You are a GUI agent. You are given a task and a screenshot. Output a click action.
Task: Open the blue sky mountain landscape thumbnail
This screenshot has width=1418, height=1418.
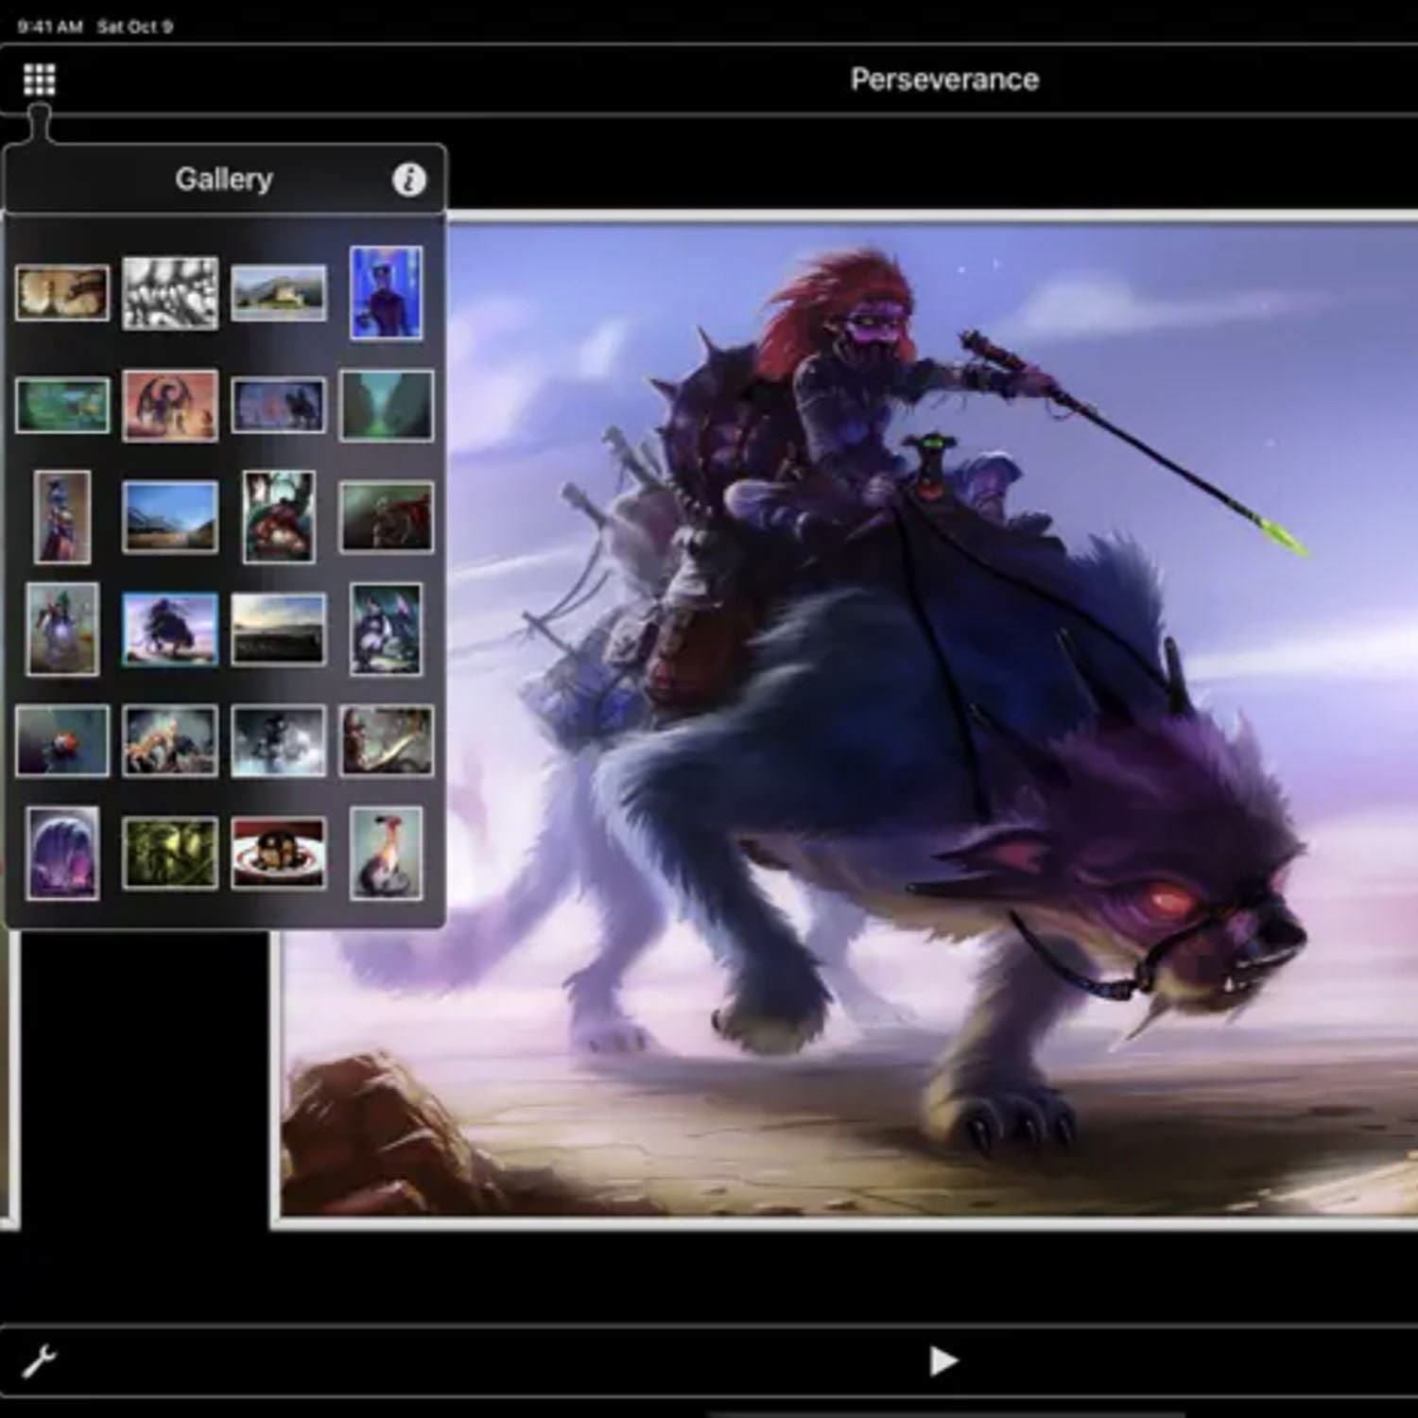pyautogui.click(x=170, y=517)
